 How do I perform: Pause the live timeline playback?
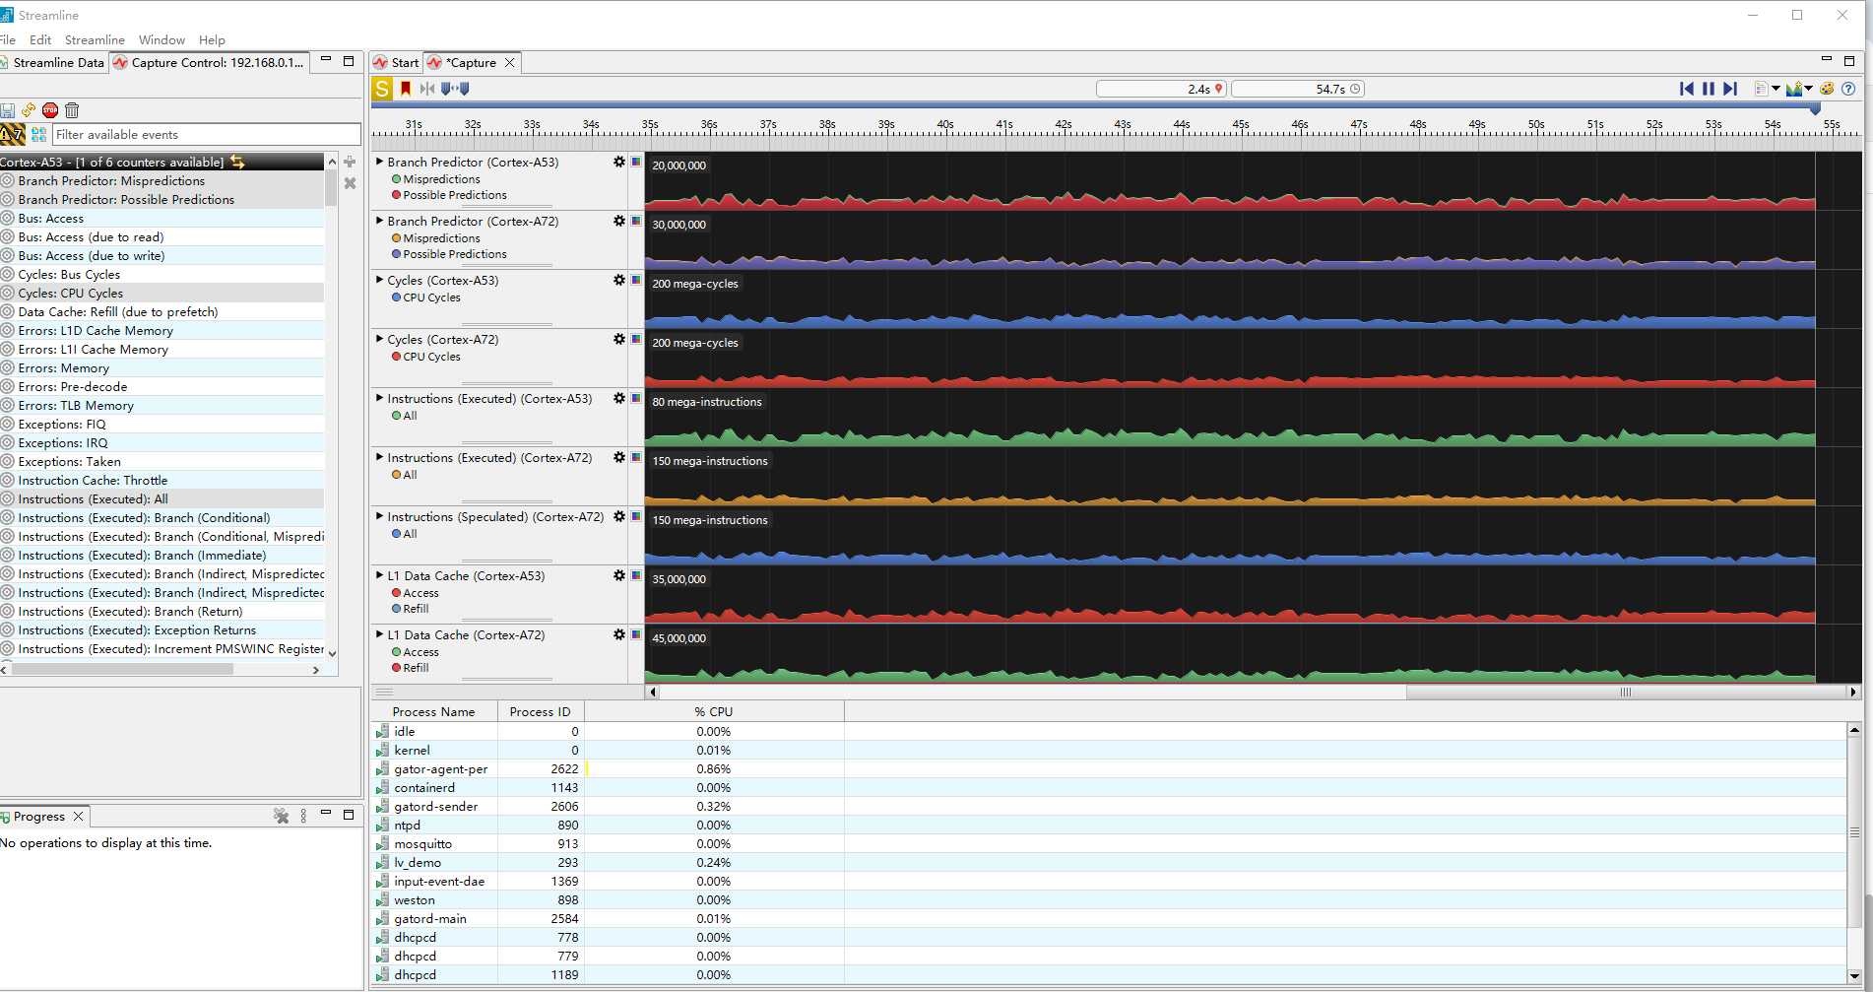[x=1709, y=89]
